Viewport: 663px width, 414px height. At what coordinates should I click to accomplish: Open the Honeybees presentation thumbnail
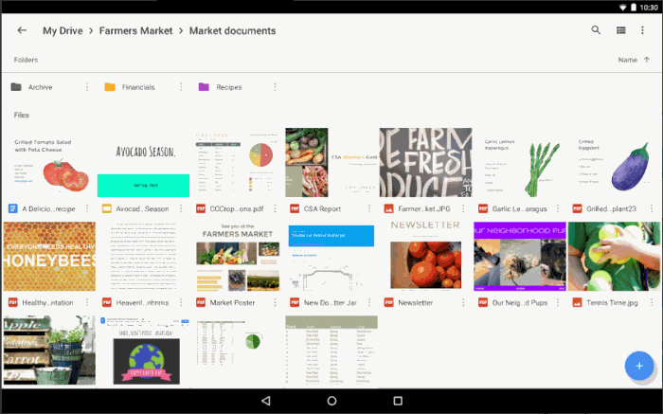(49, 257)
